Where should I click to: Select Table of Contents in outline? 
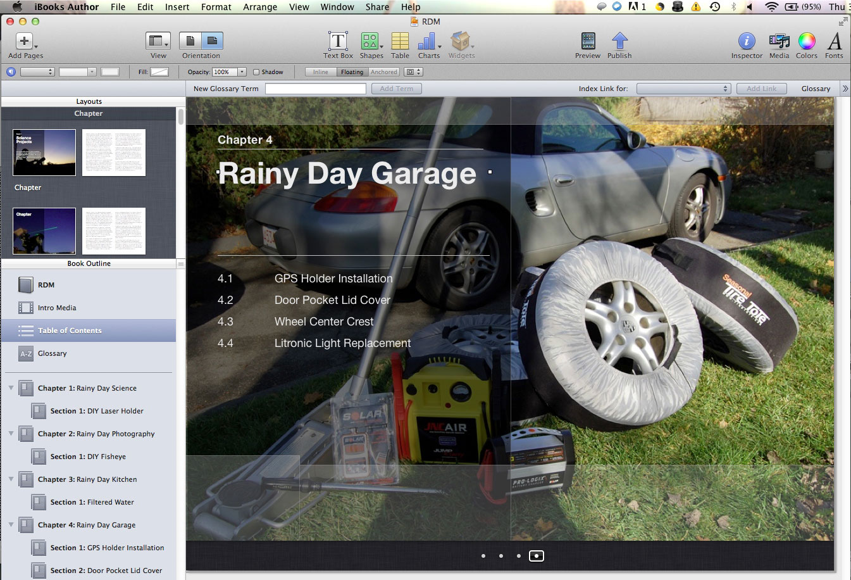[89, 331]
